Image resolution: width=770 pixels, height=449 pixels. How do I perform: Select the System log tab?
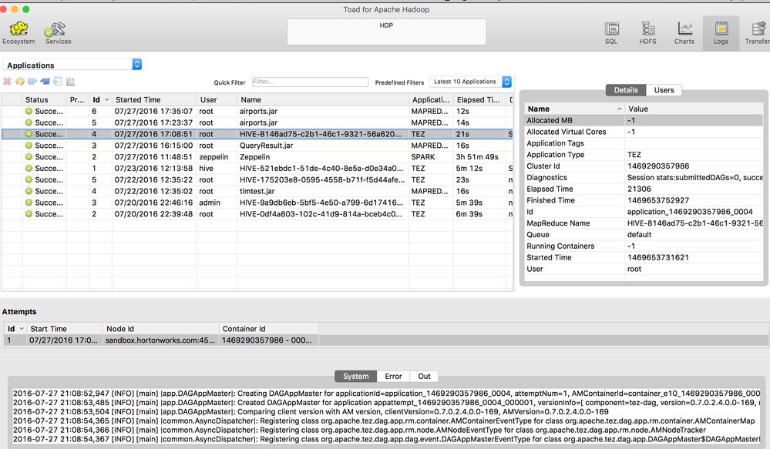[x=355, y=376]
